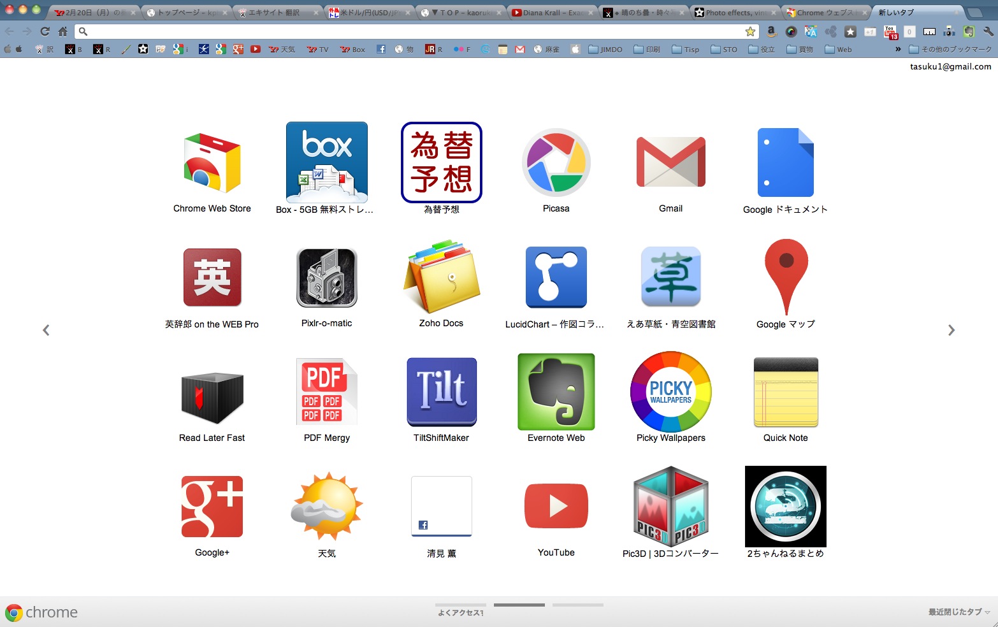
Task: Click the Yahoo TV bookmark
Action: pos(317,49)
